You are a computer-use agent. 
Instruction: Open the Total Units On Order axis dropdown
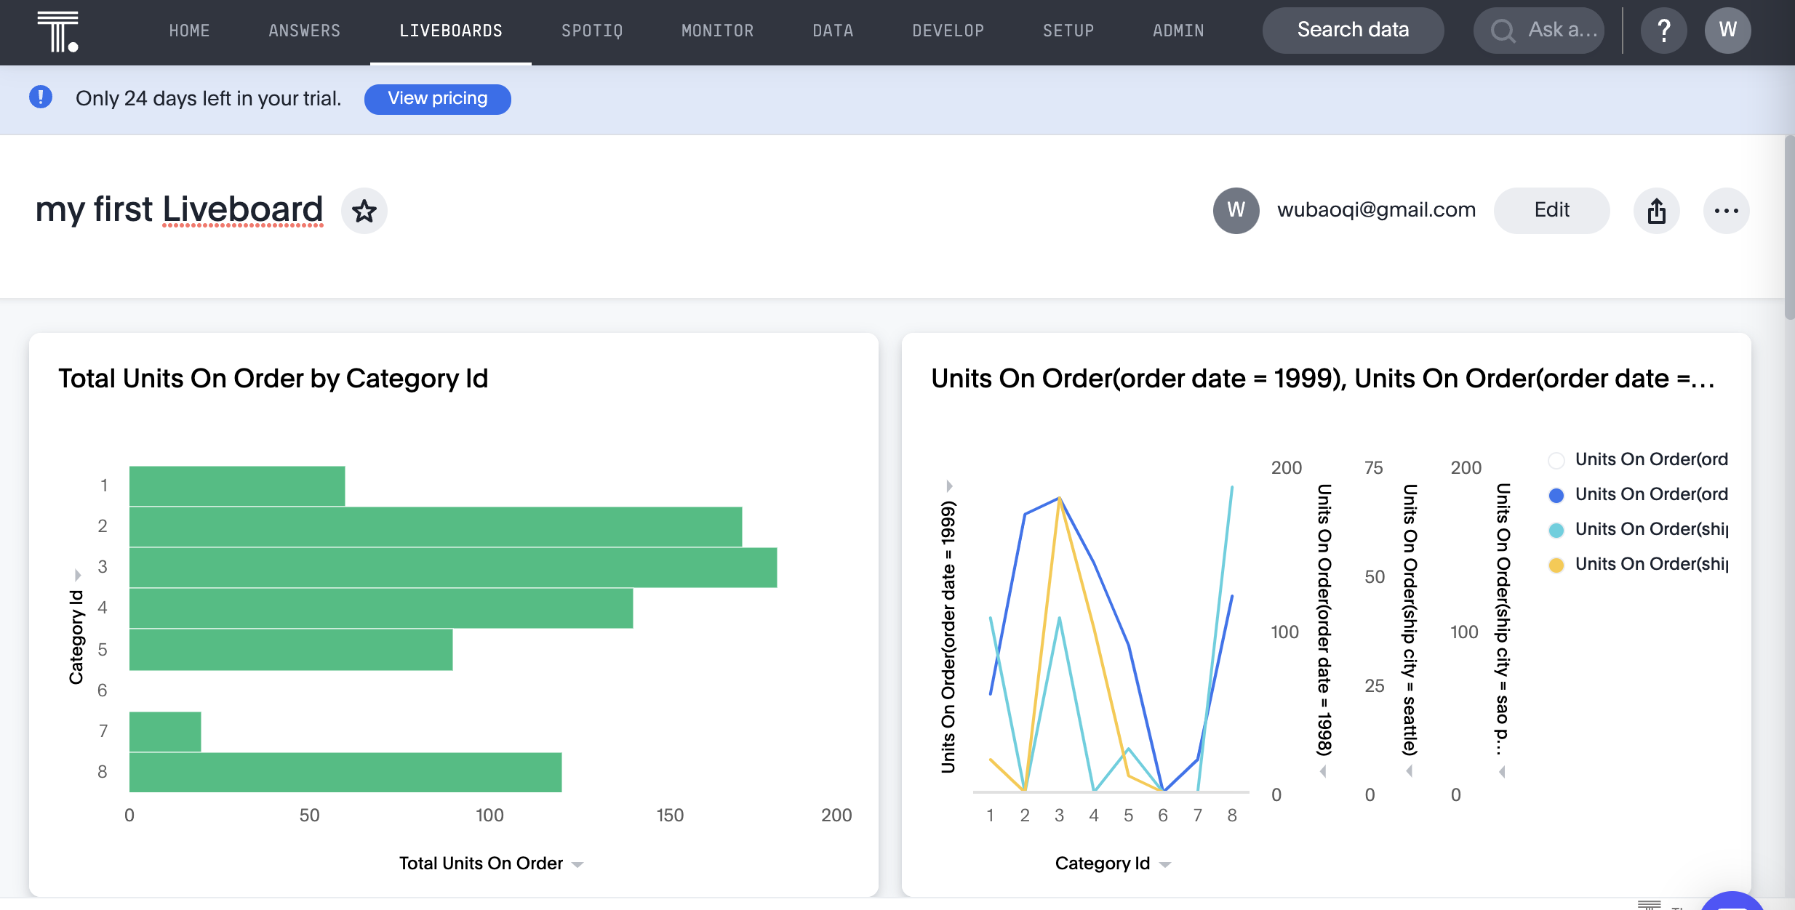577,864
